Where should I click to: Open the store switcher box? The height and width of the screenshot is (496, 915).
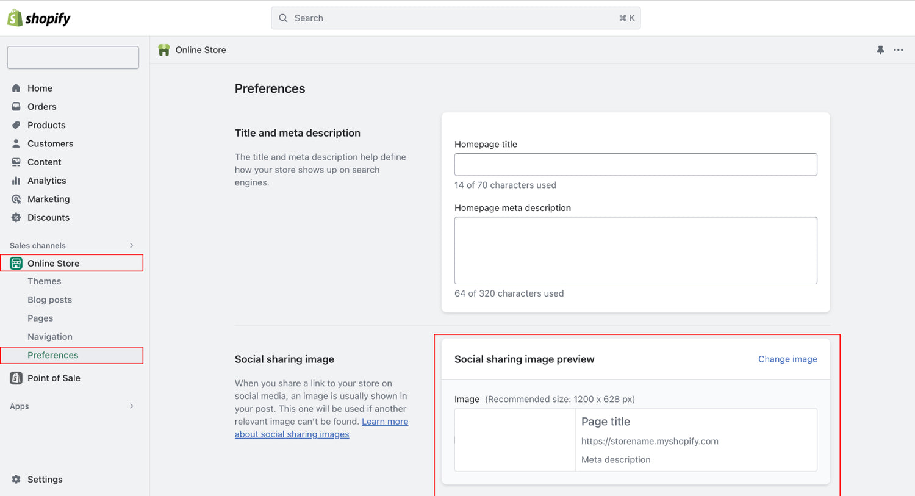[x=73, y=57]
